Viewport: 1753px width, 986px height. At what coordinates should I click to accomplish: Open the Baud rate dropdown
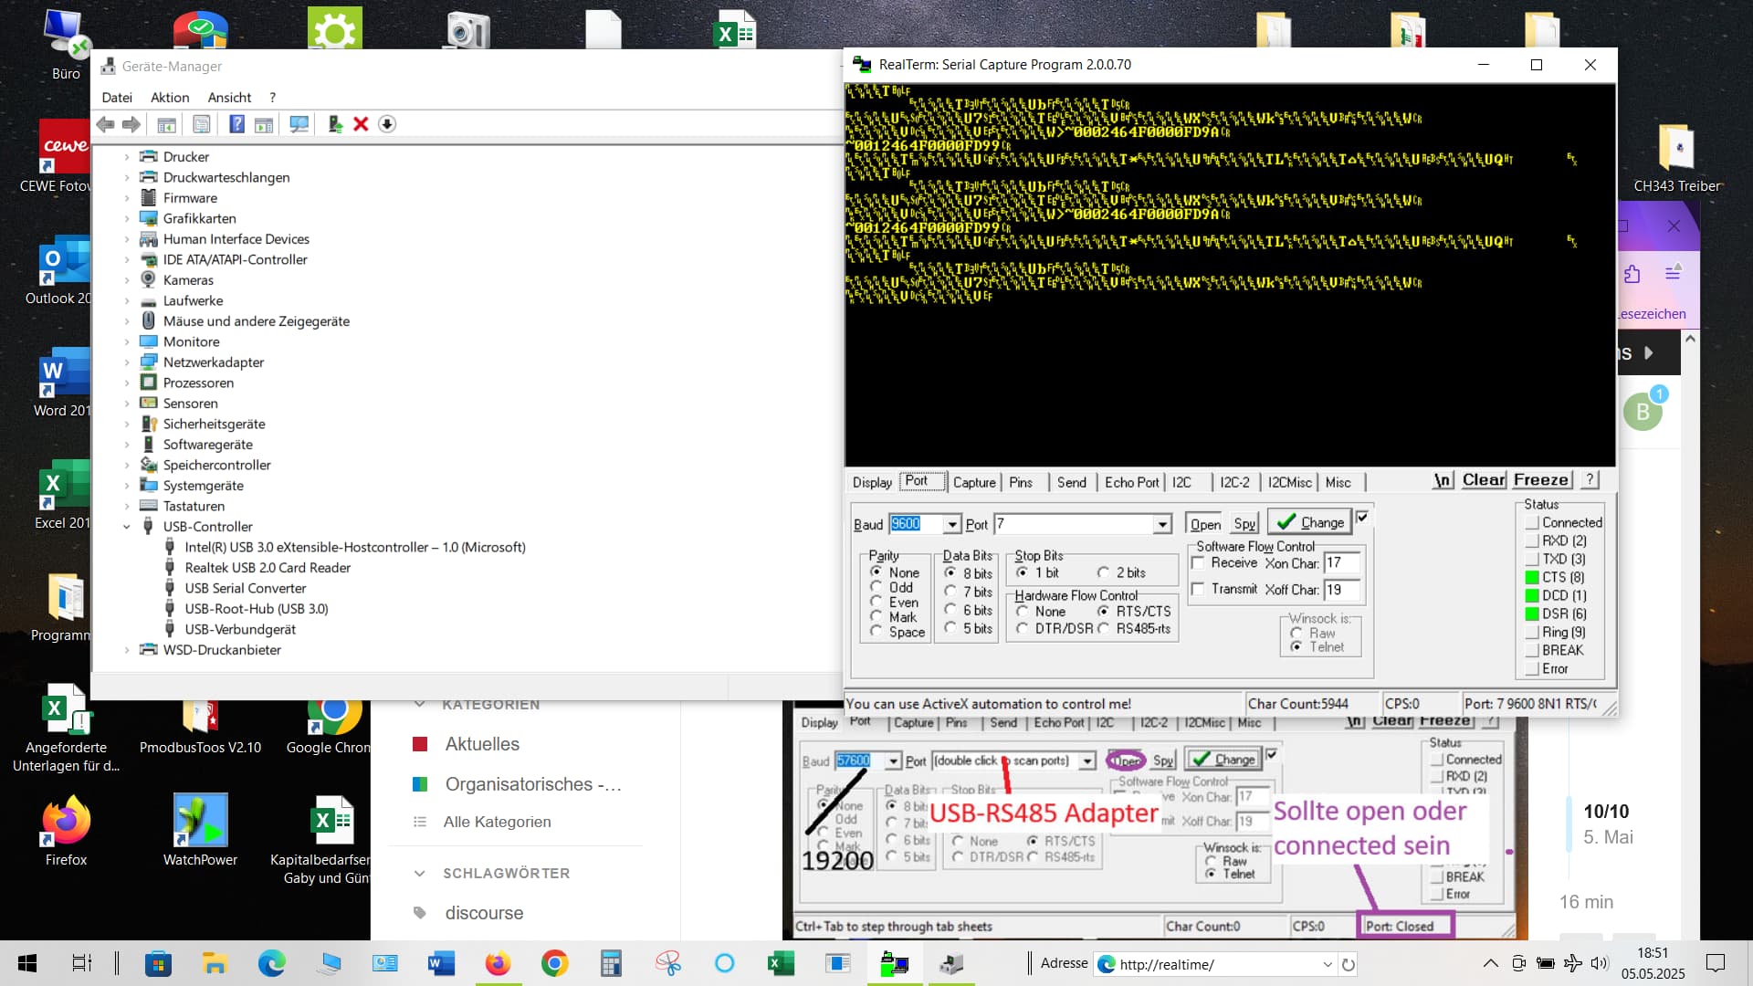pos(952,524)
